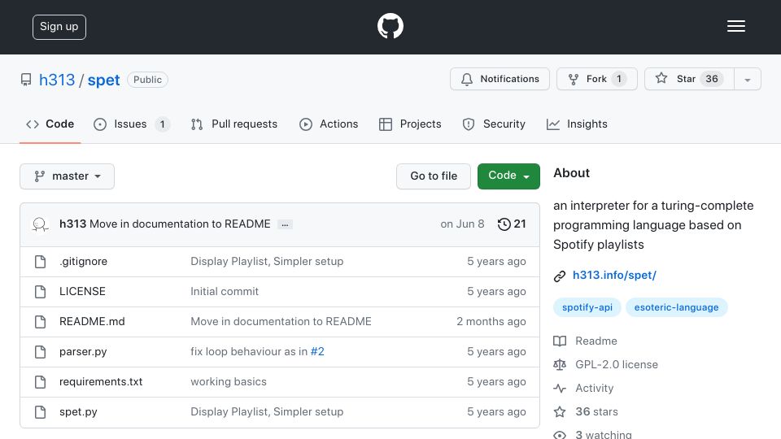
Task: Open the 'working basics' commit message link
Action: [x=229, y=382]
